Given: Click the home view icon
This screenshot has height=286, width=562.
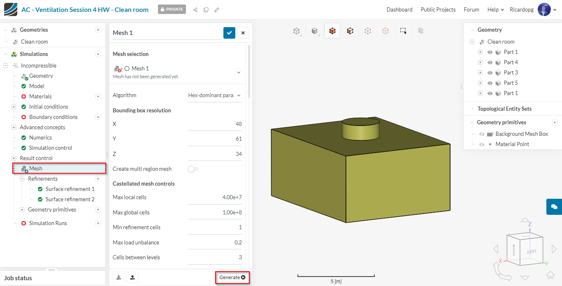Looking at the screenshot, I should click(550, 275).
